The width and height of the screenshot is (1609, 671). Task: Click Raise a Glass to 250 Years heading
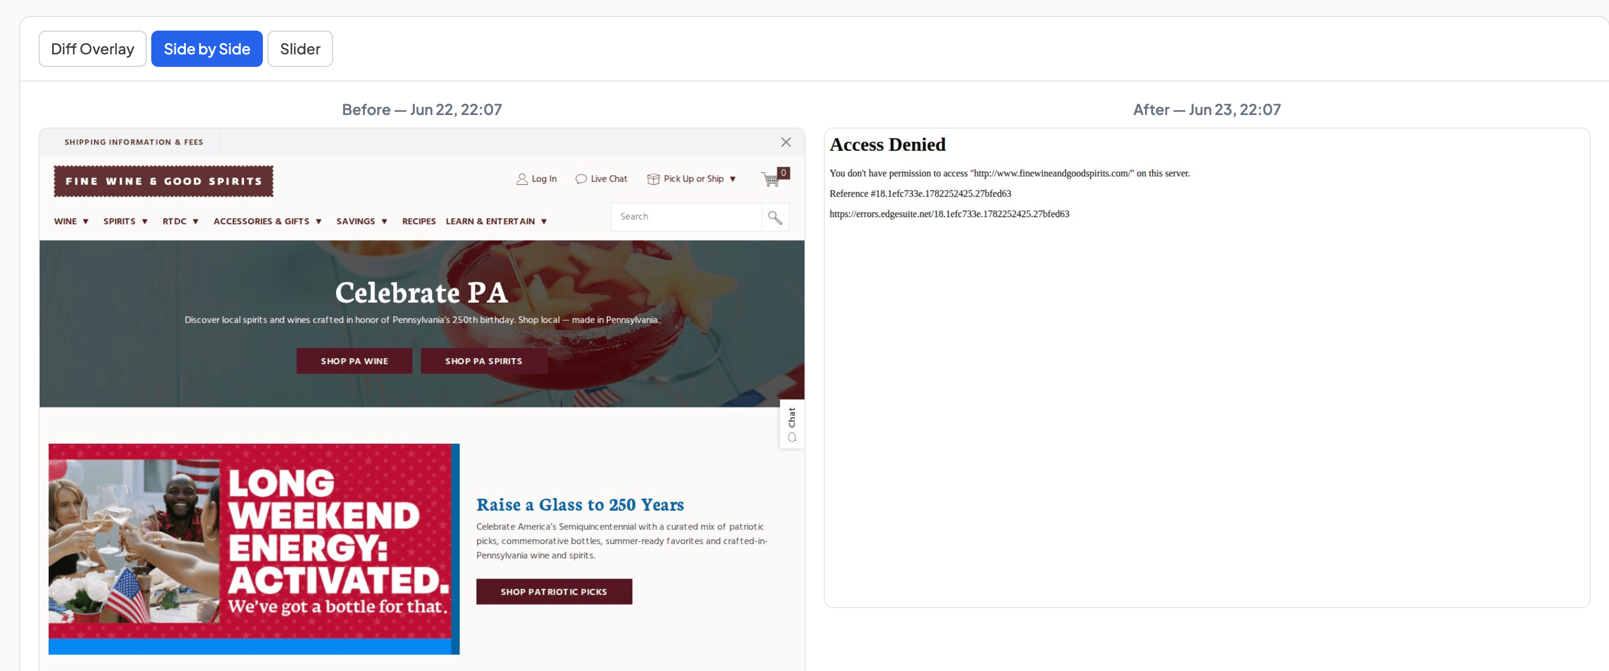pyautogui.click(x=580, y=505)
